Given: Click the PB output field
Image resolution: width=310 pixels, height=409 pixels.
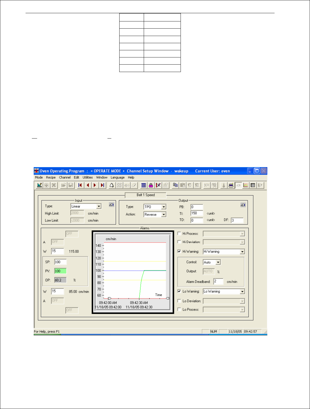Looking at the screenshot, I should [x=197, y=207].
